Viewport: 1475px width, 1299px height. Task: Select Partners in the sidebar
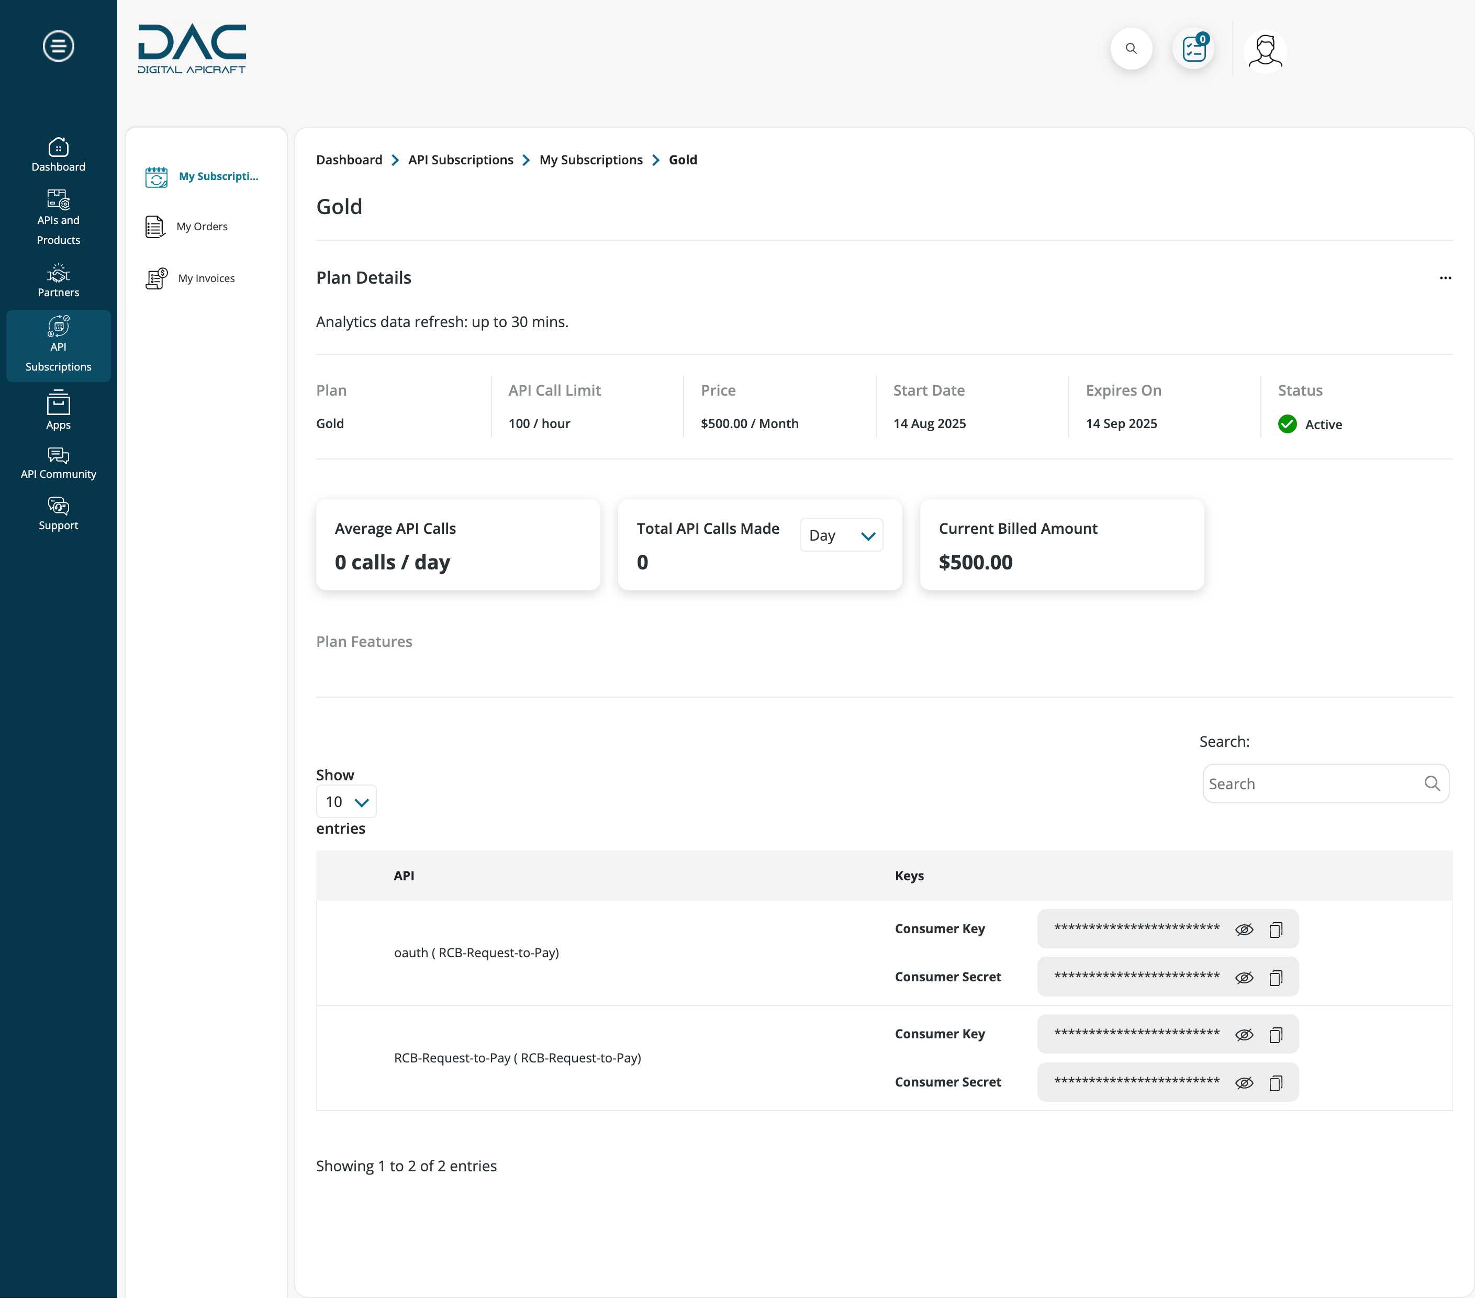click(59, 281)
